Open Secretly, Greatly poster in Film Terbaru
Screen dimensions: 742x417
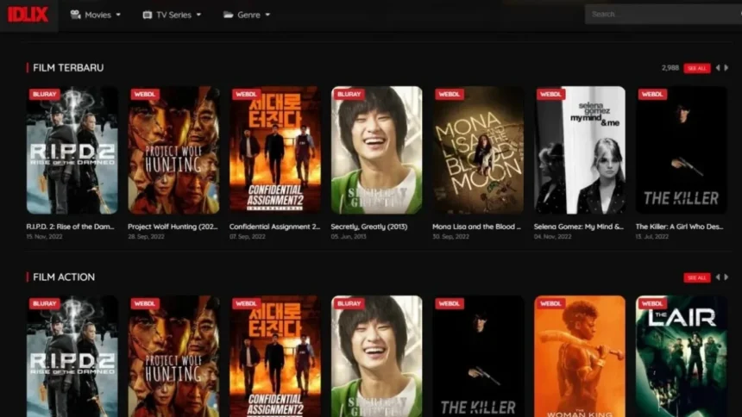pos(377,150)
